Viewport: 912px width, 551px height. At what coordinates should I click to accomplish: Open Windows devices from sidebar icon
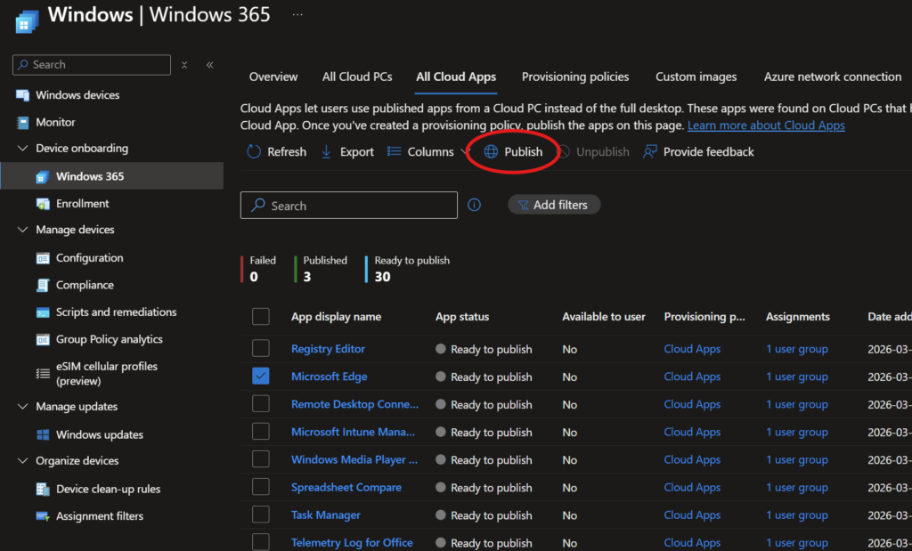[23, 95]
